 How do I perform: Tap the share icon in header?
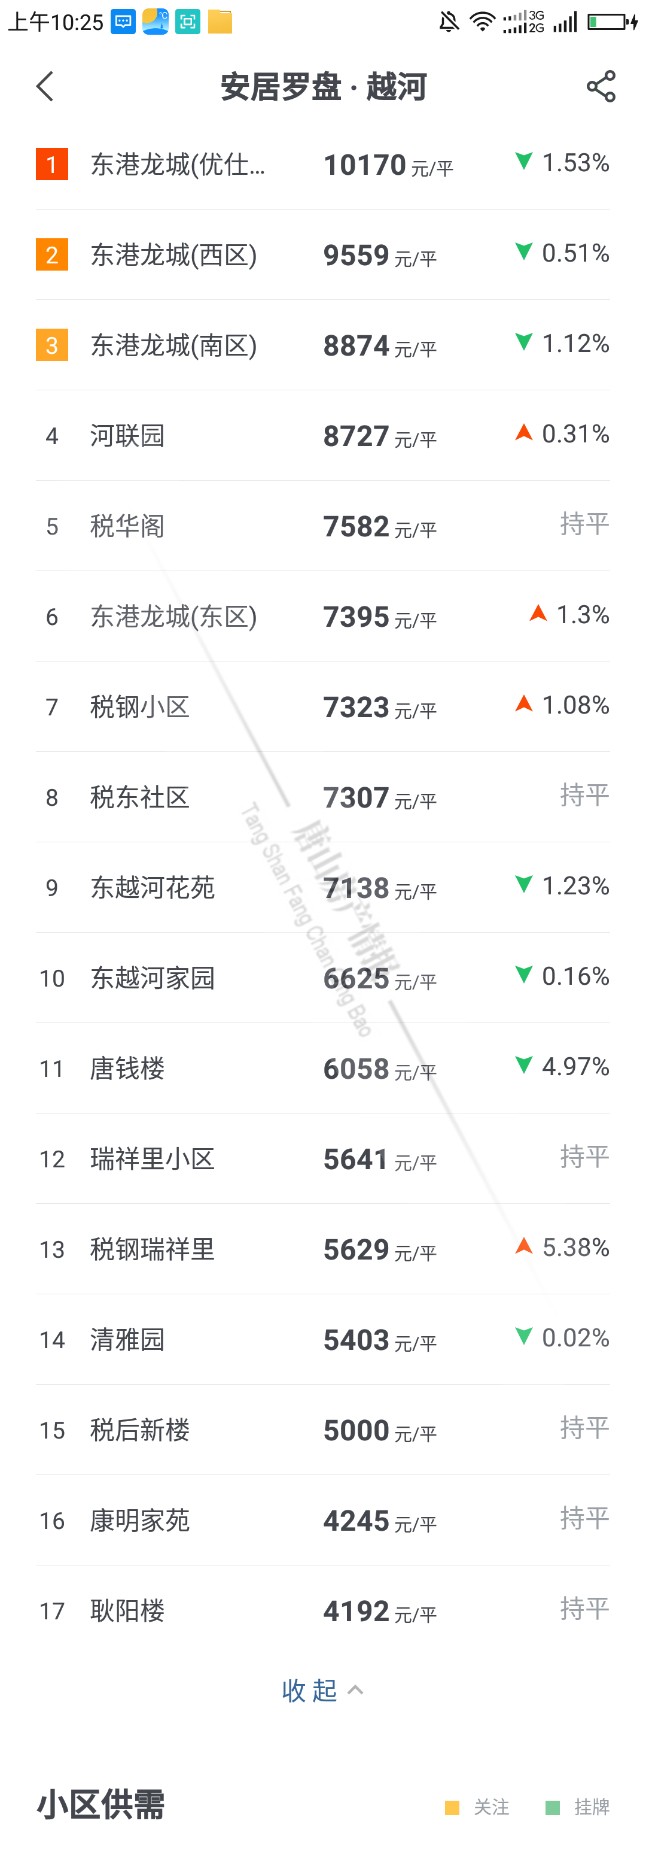pyautogui.click(x=600, y=87)
